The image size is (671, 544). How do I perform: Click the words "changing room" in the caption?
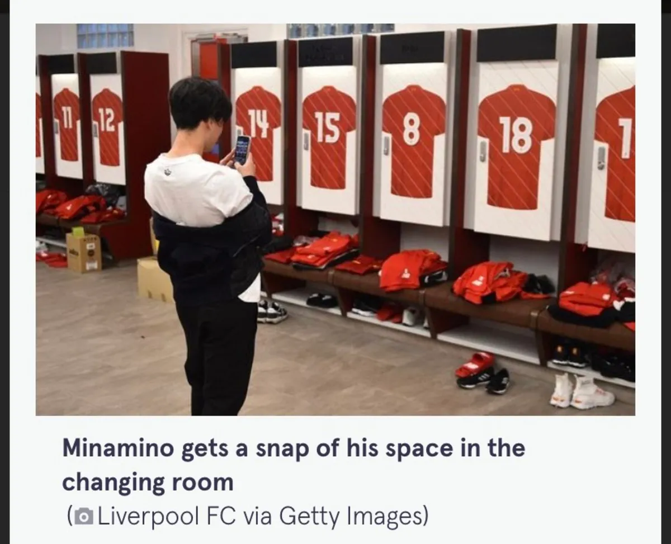point(148,481)
